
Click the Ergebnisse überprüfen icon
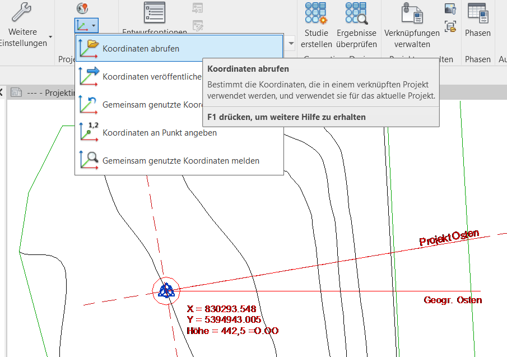tap(356, 13)
